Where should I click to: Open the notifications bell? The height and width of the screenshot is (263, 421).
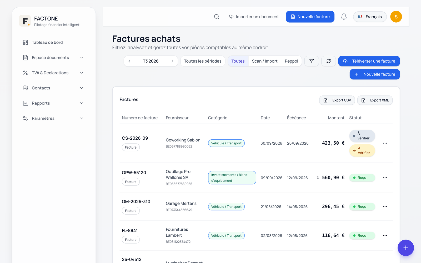pos(344,17)
